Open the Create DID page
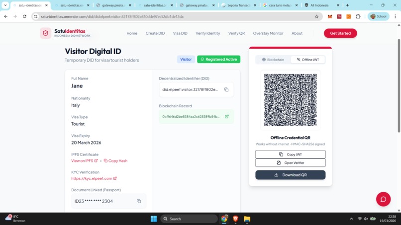401x225 pixels. pos(155,33)
